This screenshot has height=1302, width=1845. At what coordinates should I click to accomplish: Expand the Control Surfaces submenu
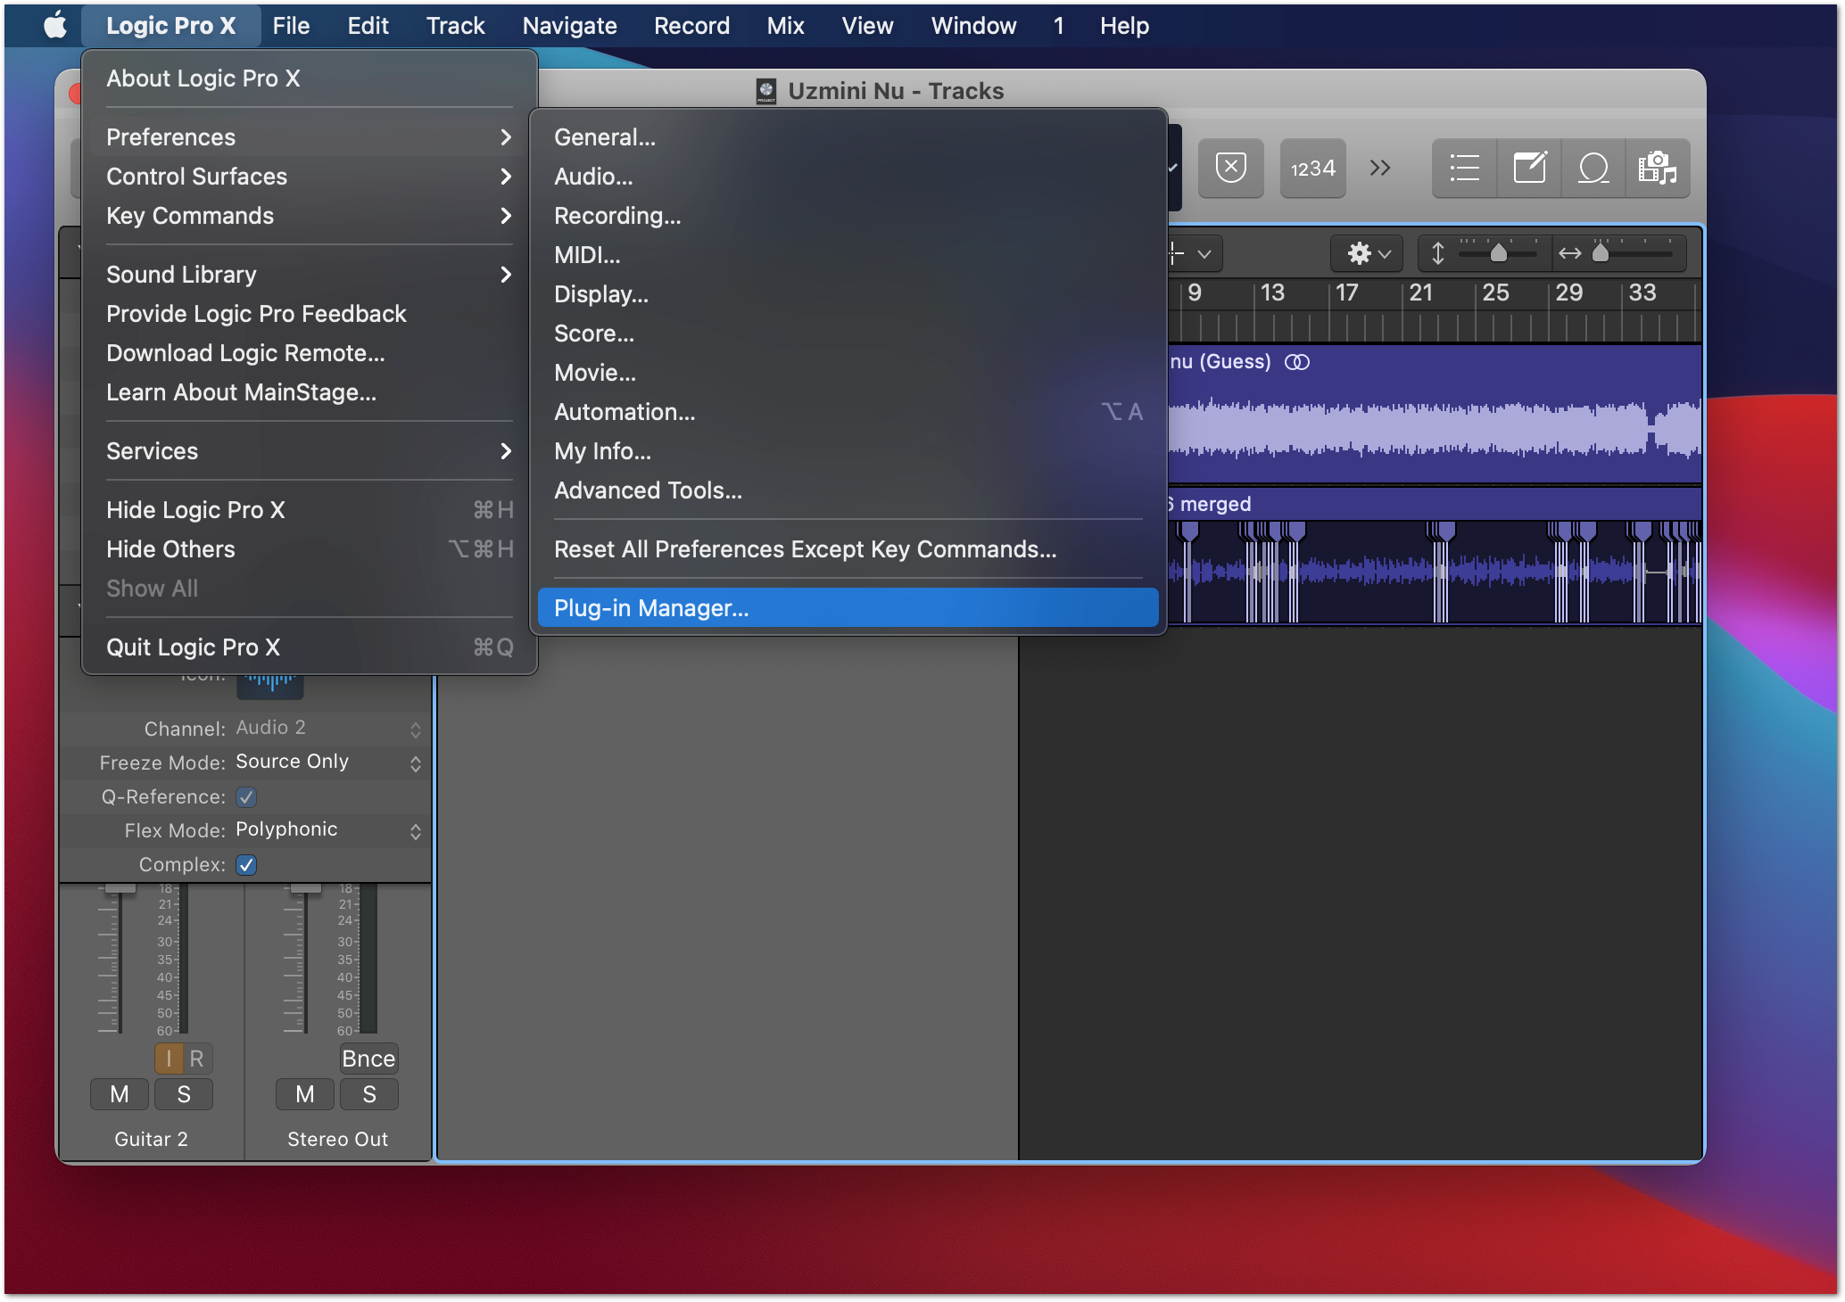(x=310, y=177)
